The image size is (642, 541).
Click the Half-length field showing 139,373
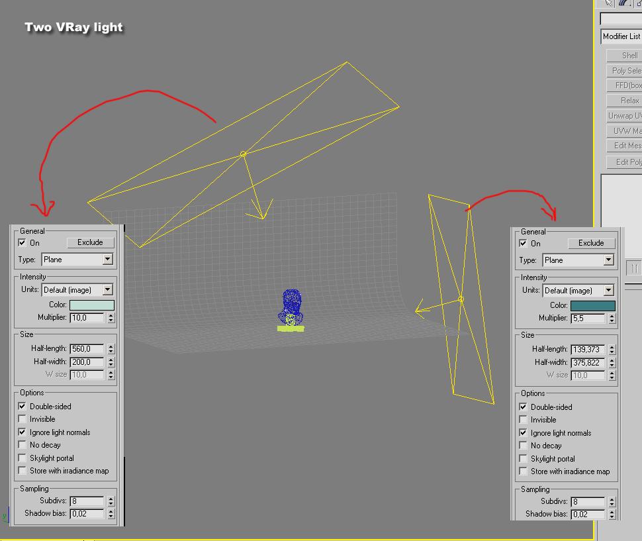point(588,350)
